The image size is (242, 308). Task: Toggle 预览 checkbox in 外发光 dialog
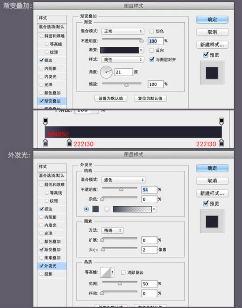coord(206,203)
